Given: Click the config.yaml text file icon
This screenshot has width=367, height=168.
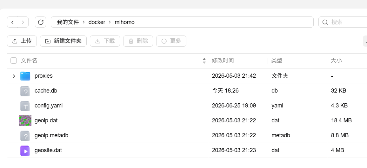Looking at the screenshot, I should pos(25,106).
